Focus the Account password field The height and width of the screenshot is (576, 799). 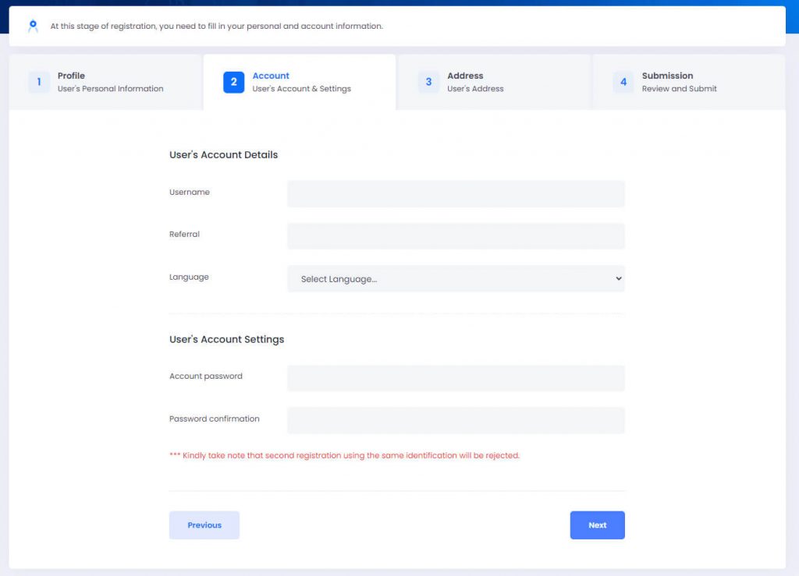pyautogui.click(x=456, y=378)
